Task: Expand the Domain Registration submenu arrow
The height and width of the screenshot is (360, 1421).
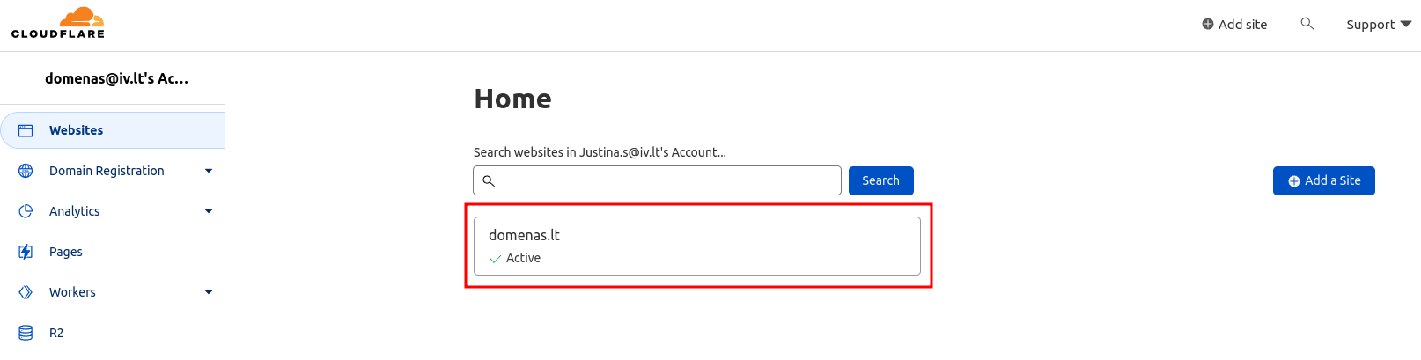Action: (209, 171)
